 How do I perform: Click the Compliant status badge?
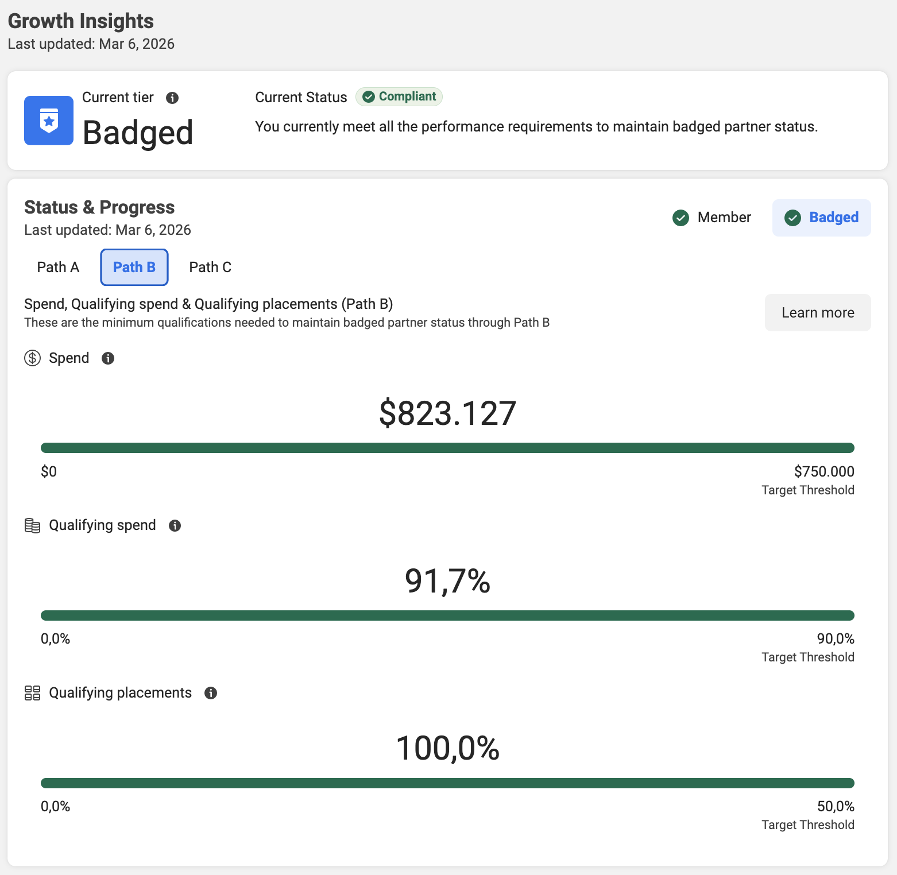[x=399, y=96]
